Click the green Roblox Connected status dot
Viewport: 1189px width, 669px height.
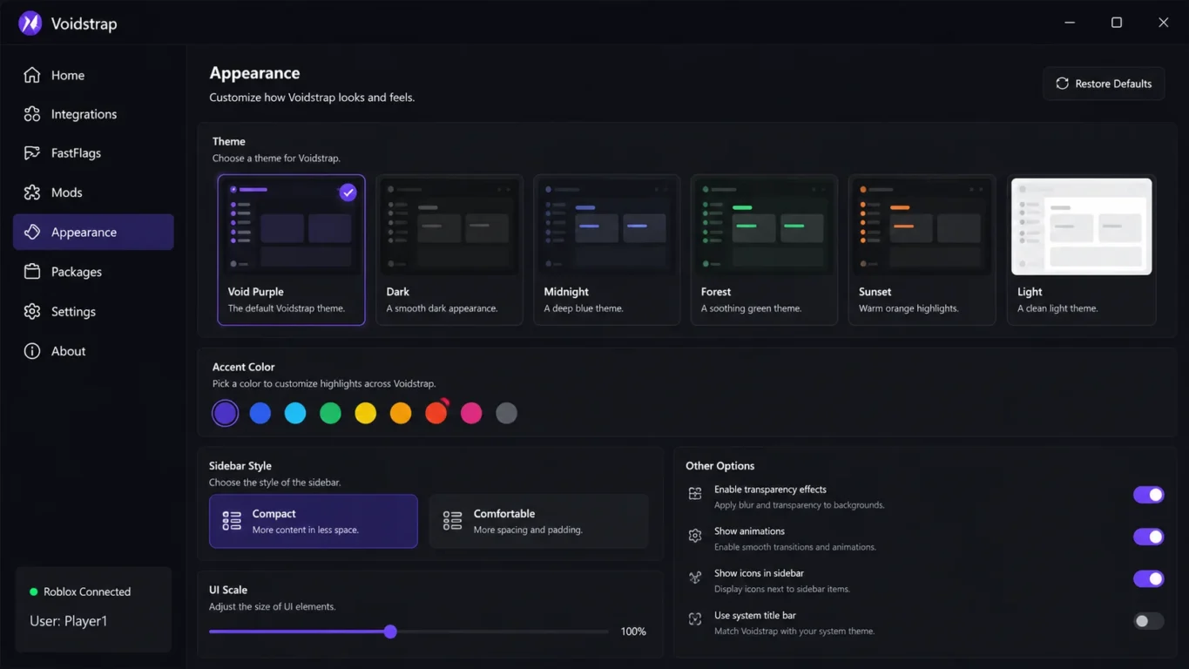(x=34, y=591)
